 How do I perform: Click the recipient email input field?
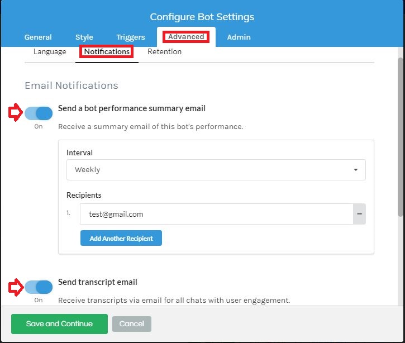(x=216, y=214)
